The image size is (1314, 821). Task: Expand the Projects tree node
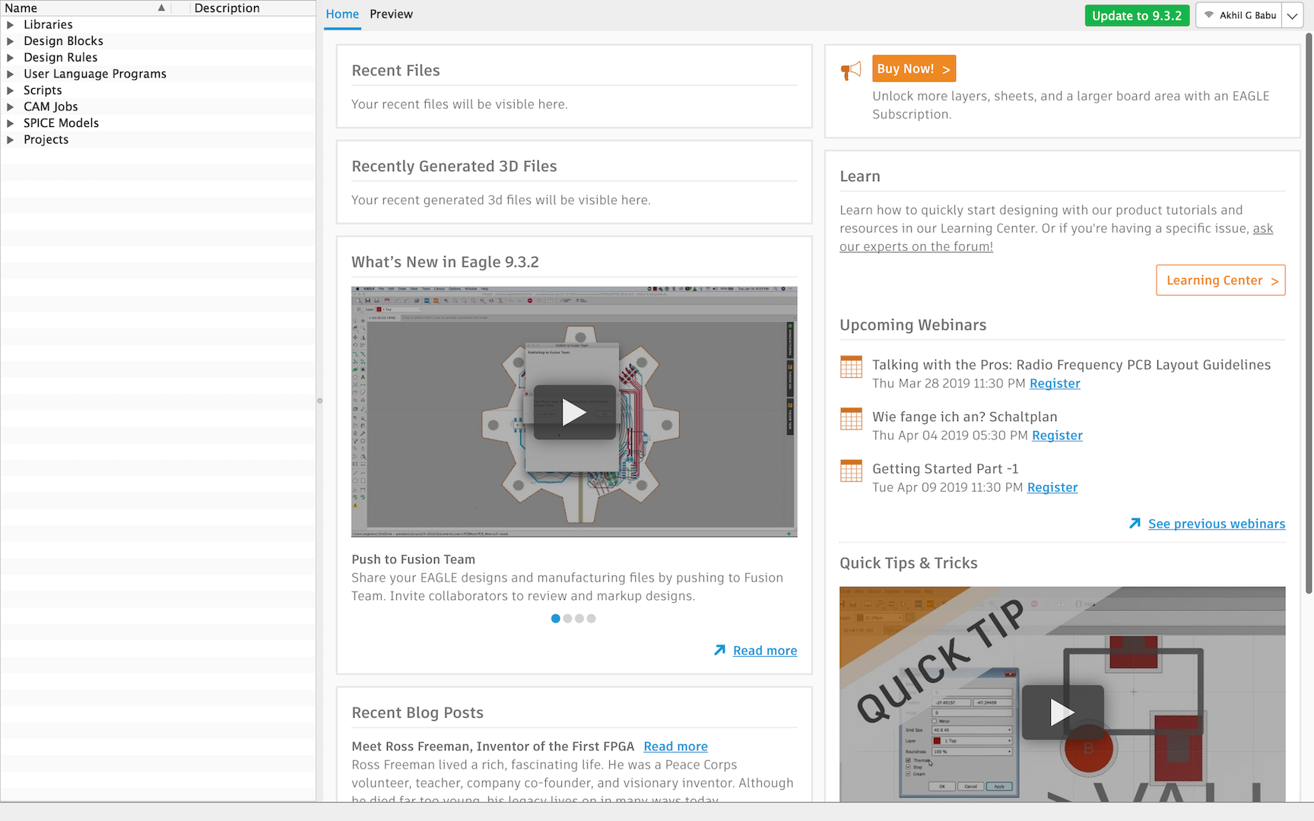[10, 140]
